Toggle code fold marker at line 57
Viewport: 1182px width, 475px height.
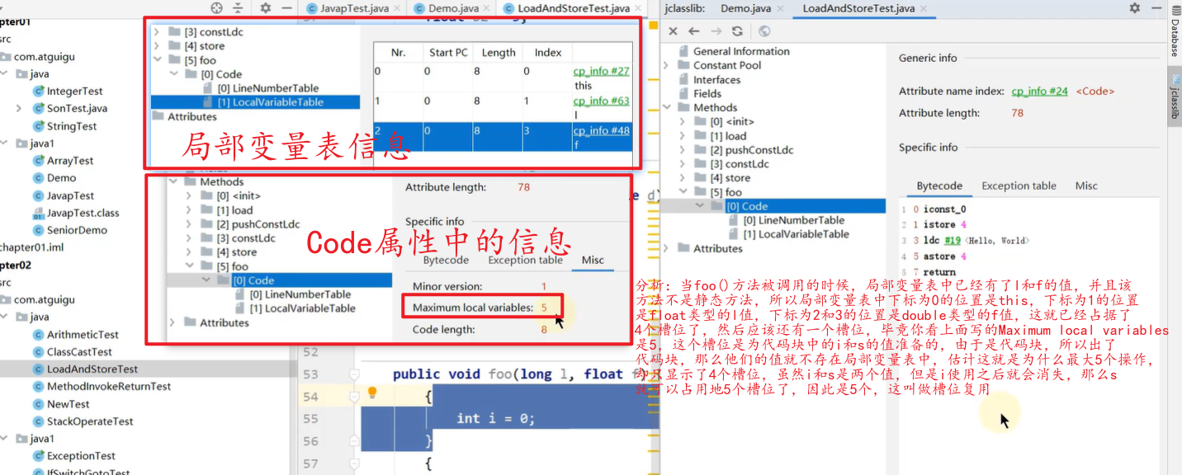click(355, 464)
